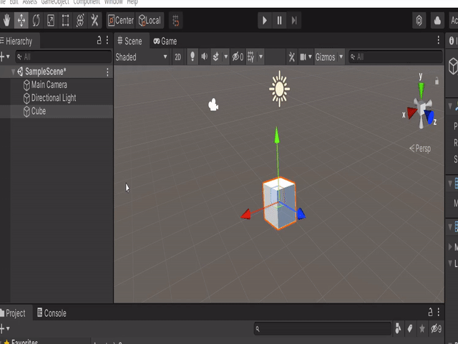Select the Scale tool
Screen dimensions: 458x344
51,21
